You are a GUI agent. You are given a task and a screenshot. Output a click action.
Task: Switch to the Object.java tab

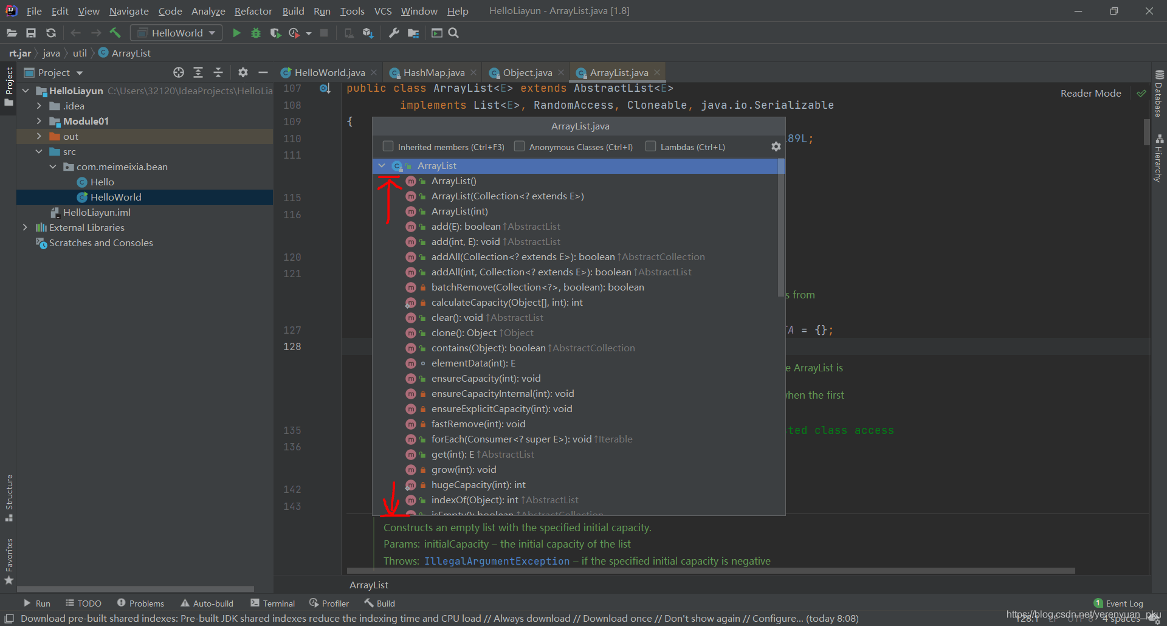pyautogui.click(x=527, y=72)
